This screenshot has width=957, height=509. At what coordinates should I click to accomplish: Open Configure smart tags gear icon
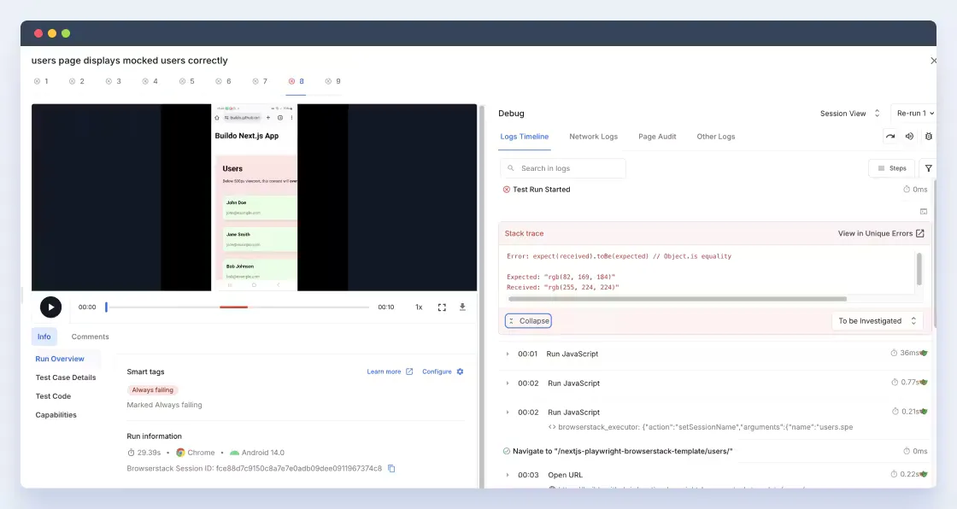point(461,372)
